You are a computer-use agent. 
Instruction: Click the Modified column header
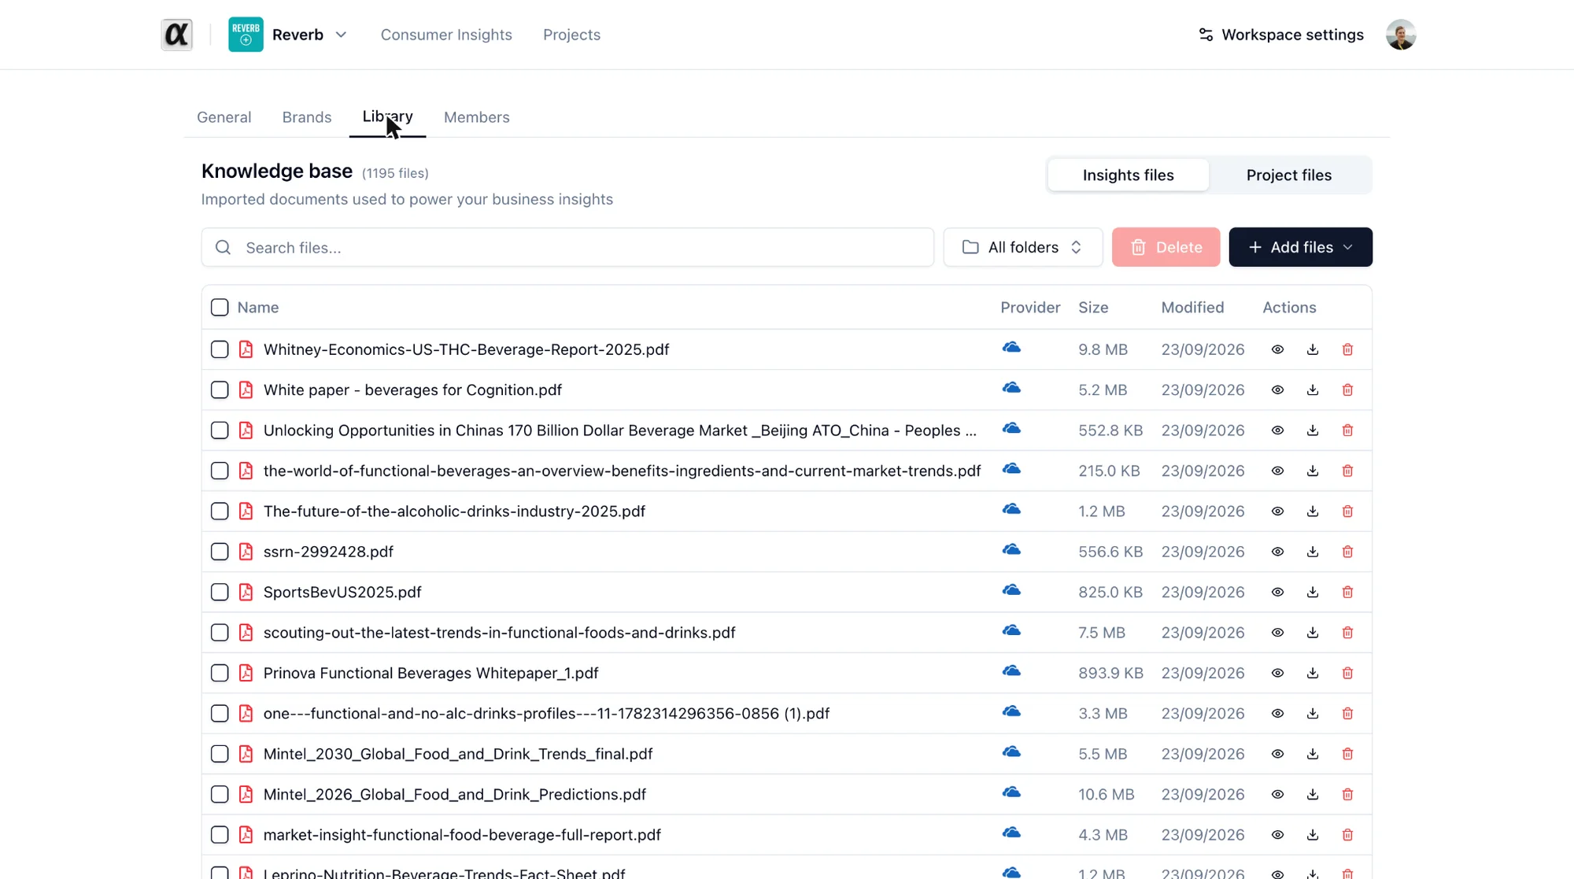pyautogui.click(x=1192, y=308)
